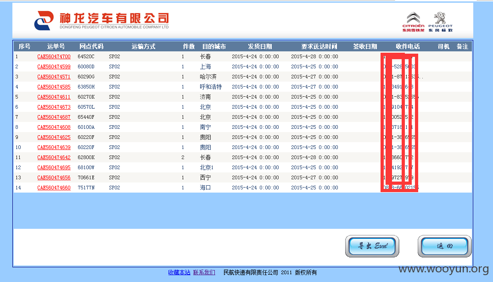This screenshot has height=282, width=493.
Task: Open waybill CAE560474571
Action: point(54,77)
